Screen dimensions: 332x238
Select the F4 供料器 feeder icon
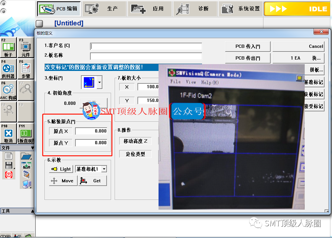click(8, 69)
